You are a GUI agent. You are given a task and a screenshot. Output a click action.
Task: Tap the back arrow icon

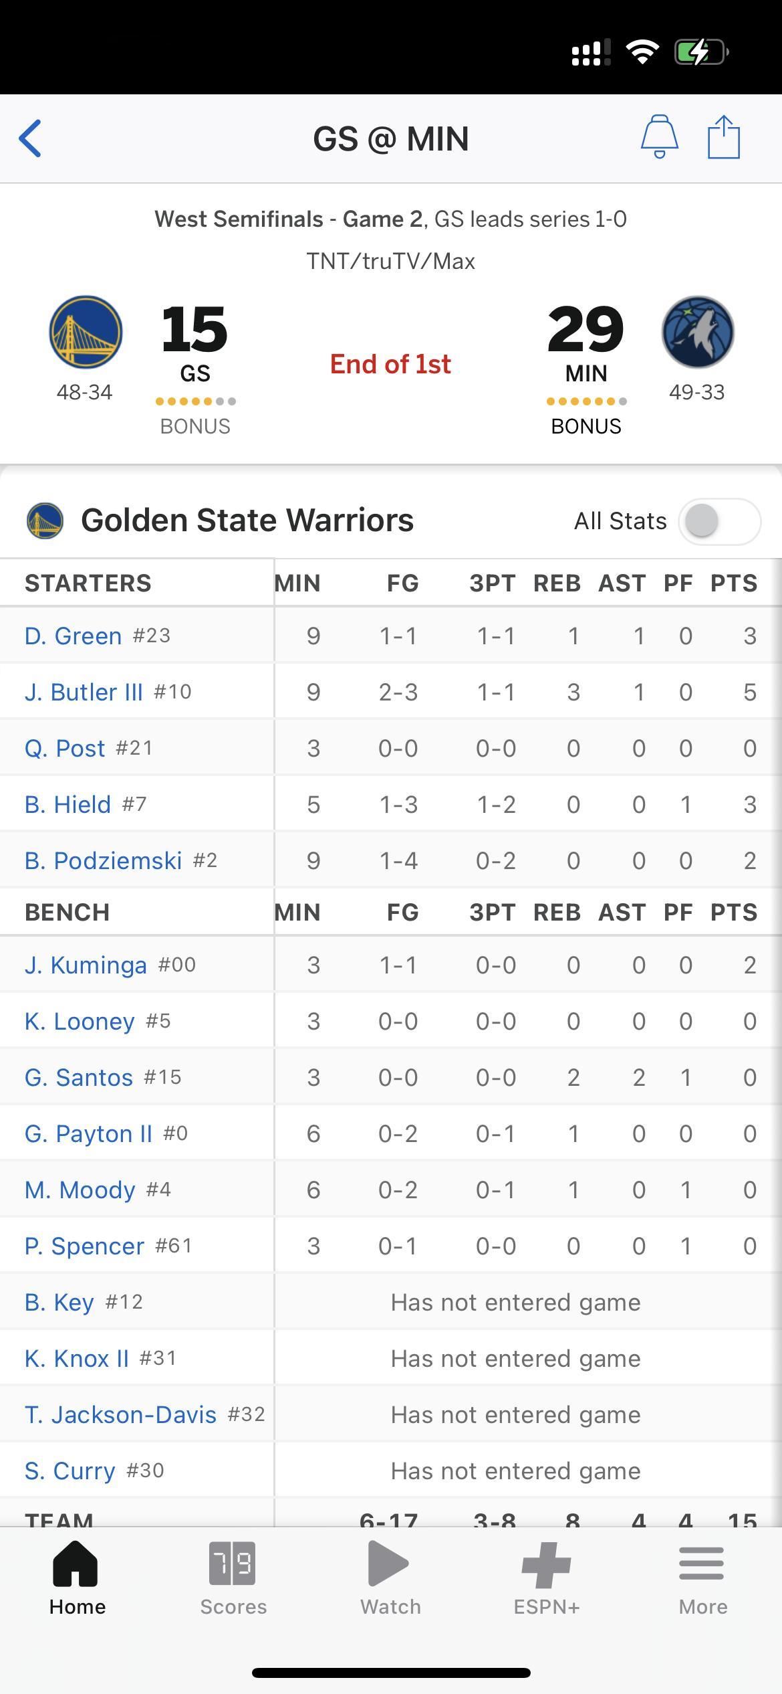click(x=31, y=138)
